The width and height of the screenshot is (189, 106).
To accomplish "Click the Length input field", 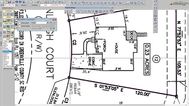I will (41, 23).
